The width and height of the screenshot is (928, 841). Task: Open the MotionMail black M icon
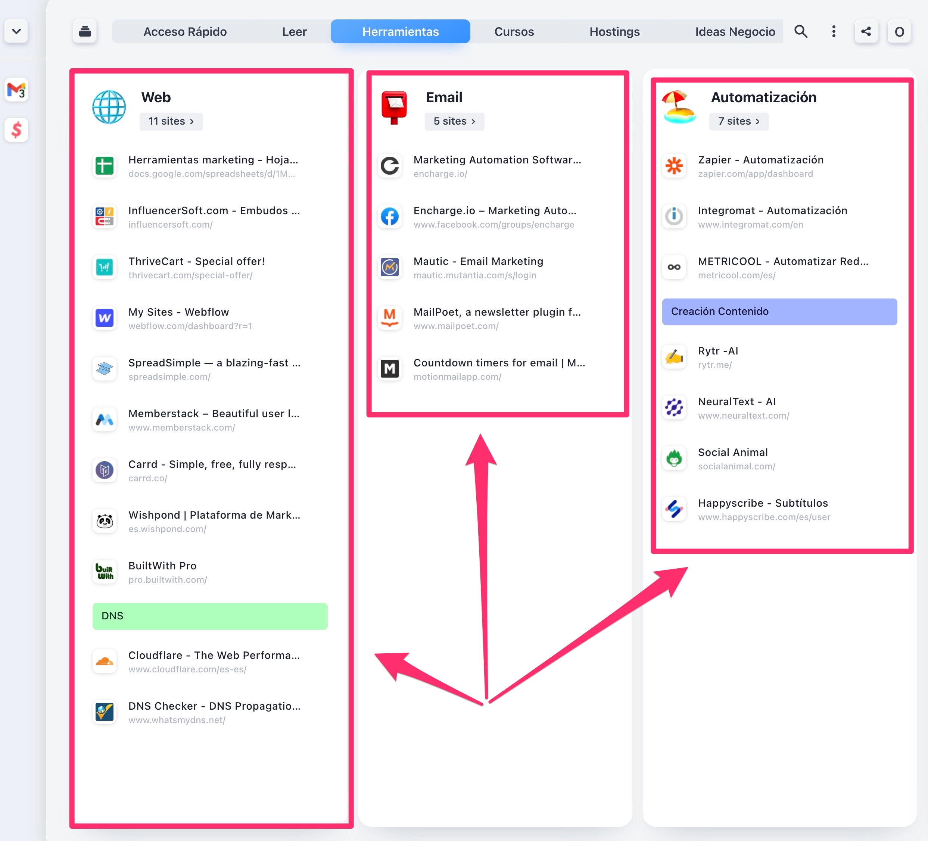coord(389,369)
